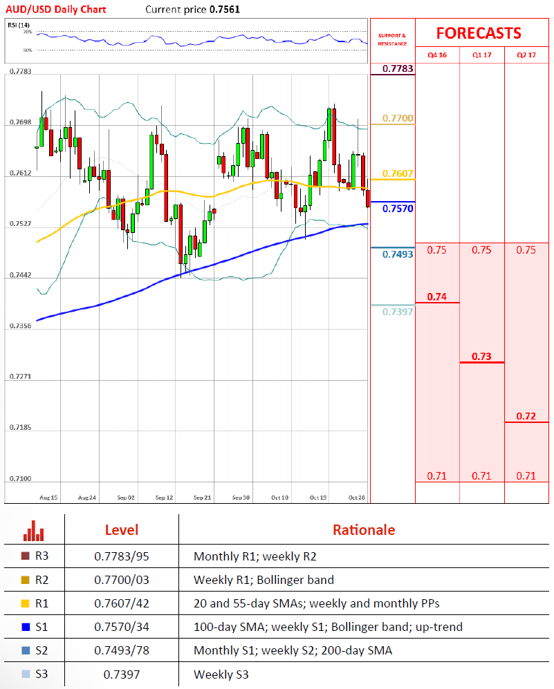Click the 'Current price 0.7561' text

pos(192,9)
